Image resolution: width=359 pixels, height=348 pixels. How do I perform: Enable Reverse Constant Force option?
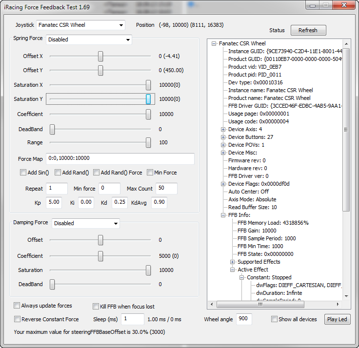click(17, 319)
